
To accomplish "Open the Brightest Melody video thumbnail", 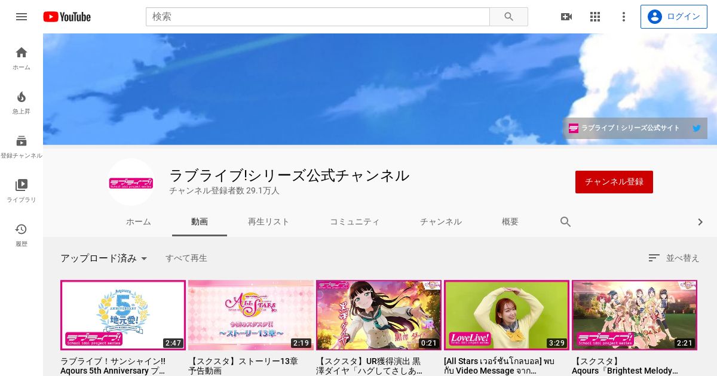I will [635, 315].
